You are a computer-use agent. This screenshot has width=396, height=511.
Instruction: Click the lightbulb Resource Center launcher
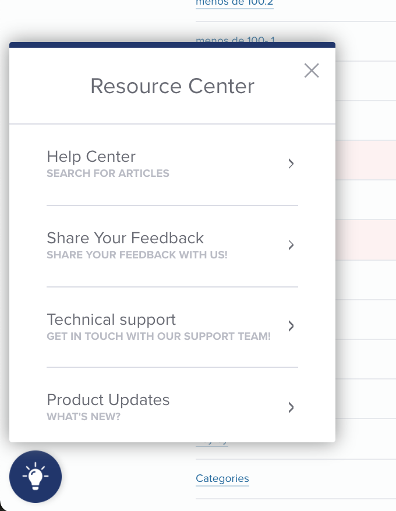point(35,477)
